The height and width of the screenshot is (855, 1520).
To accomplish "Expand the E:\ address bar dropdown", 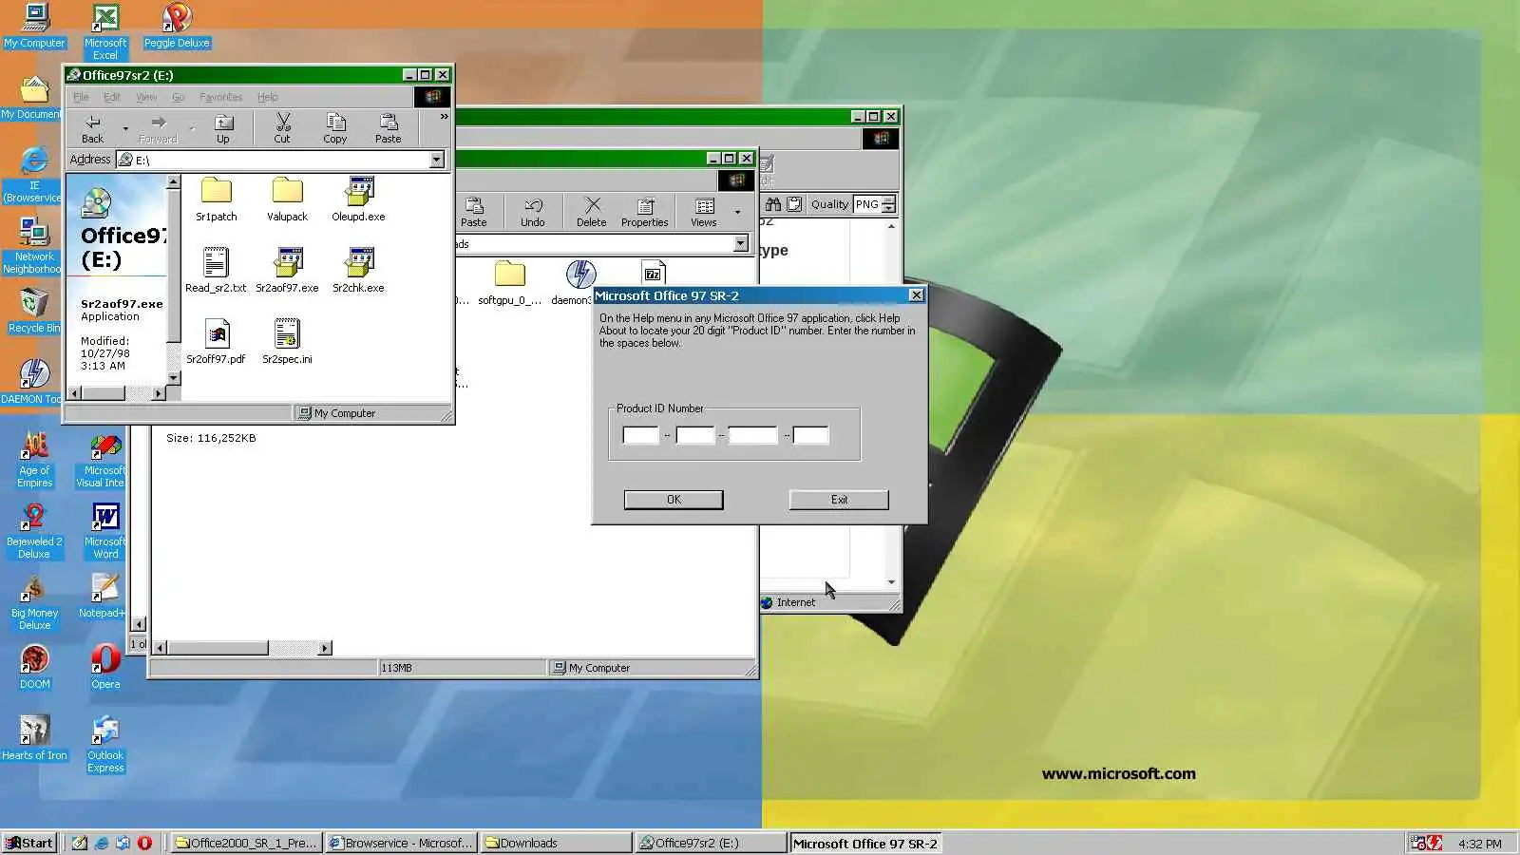I will pos(437,160).
